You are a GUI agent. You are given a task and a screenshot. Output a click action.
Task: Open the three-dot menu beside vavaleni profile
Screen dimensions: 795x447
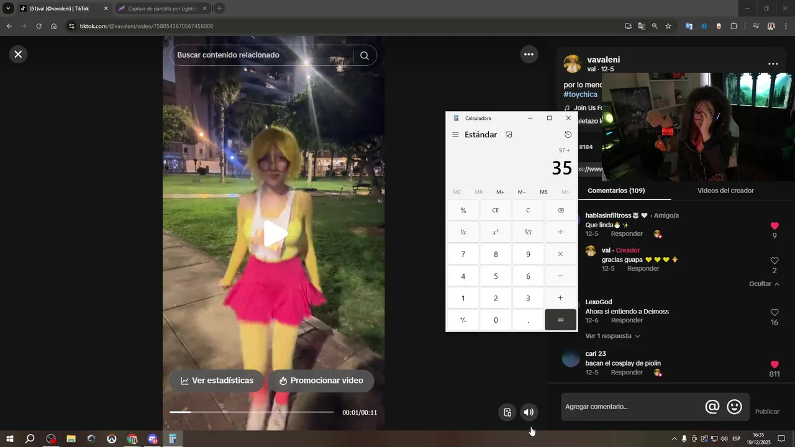coord(773,64)
